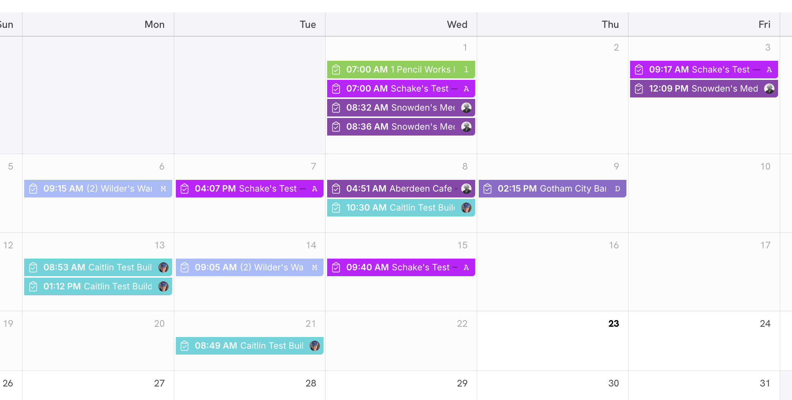Click the avatar on 08:32 AM Snowden's event

coord(466,108)
